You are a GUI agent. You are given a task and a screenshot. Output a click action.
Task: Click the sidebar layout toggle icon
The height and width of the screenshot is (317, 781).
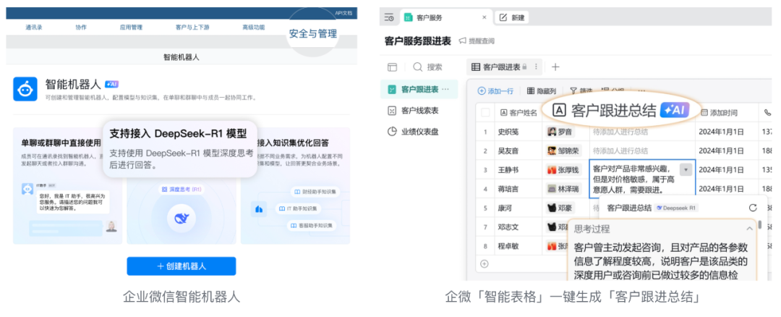(x=393, y=67)
